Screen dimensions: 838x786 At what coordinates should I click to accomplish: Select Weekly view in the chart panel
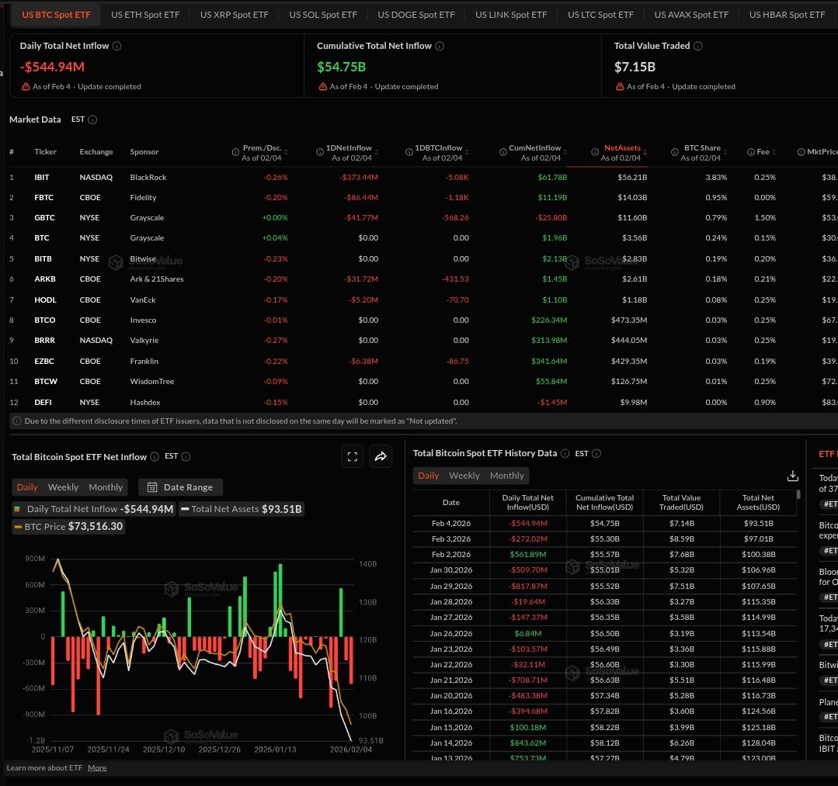pos(63,487)
